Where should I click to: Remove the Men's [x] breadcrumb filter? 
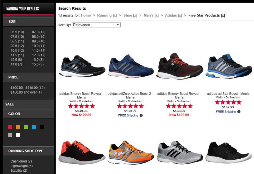tap(151, 15)
